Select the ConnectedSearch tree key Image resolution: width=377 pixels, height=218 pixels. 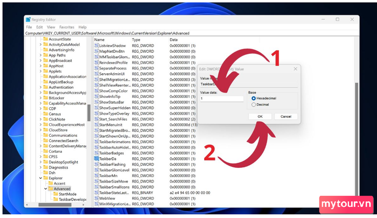[x=64, y=141]
